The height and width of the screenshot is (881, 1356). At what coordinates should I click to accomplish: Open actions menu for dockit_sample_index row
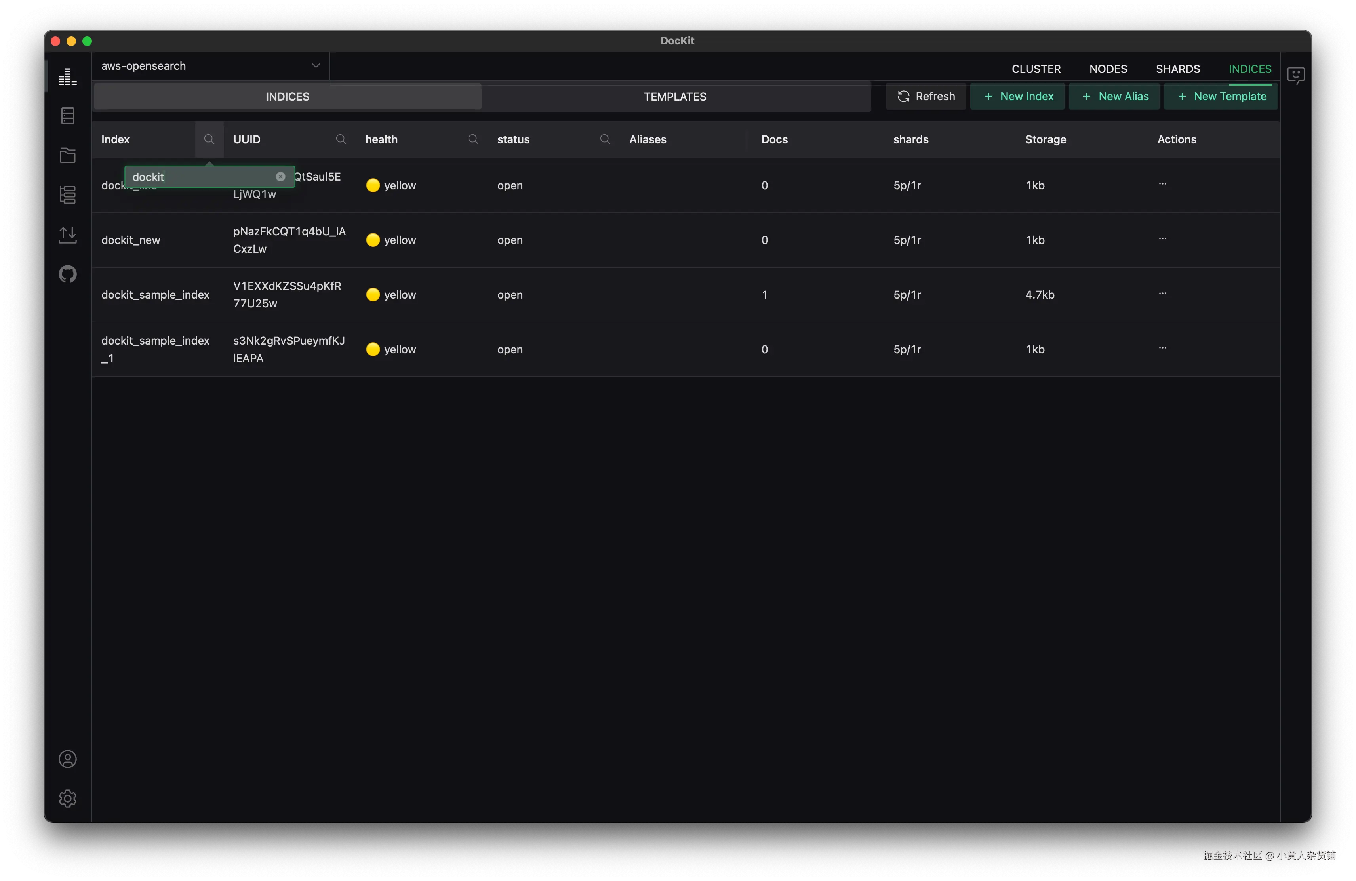[1162, 294]
